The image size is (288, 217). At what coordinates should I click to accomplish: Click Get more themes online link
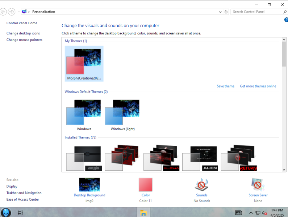(258, 86)
